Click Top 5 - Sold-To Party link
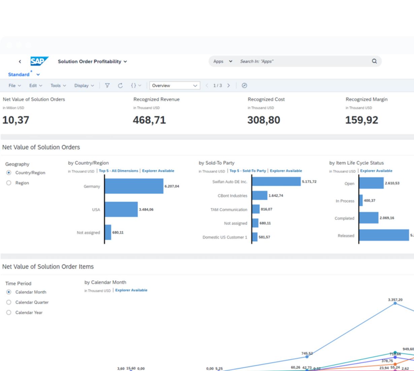Image resolution: width=414 pixels, height=371 pixels. 247,171
